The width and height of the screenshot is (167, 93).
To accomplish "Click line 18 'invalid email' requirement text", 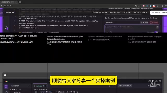I will tap(58, 22).
